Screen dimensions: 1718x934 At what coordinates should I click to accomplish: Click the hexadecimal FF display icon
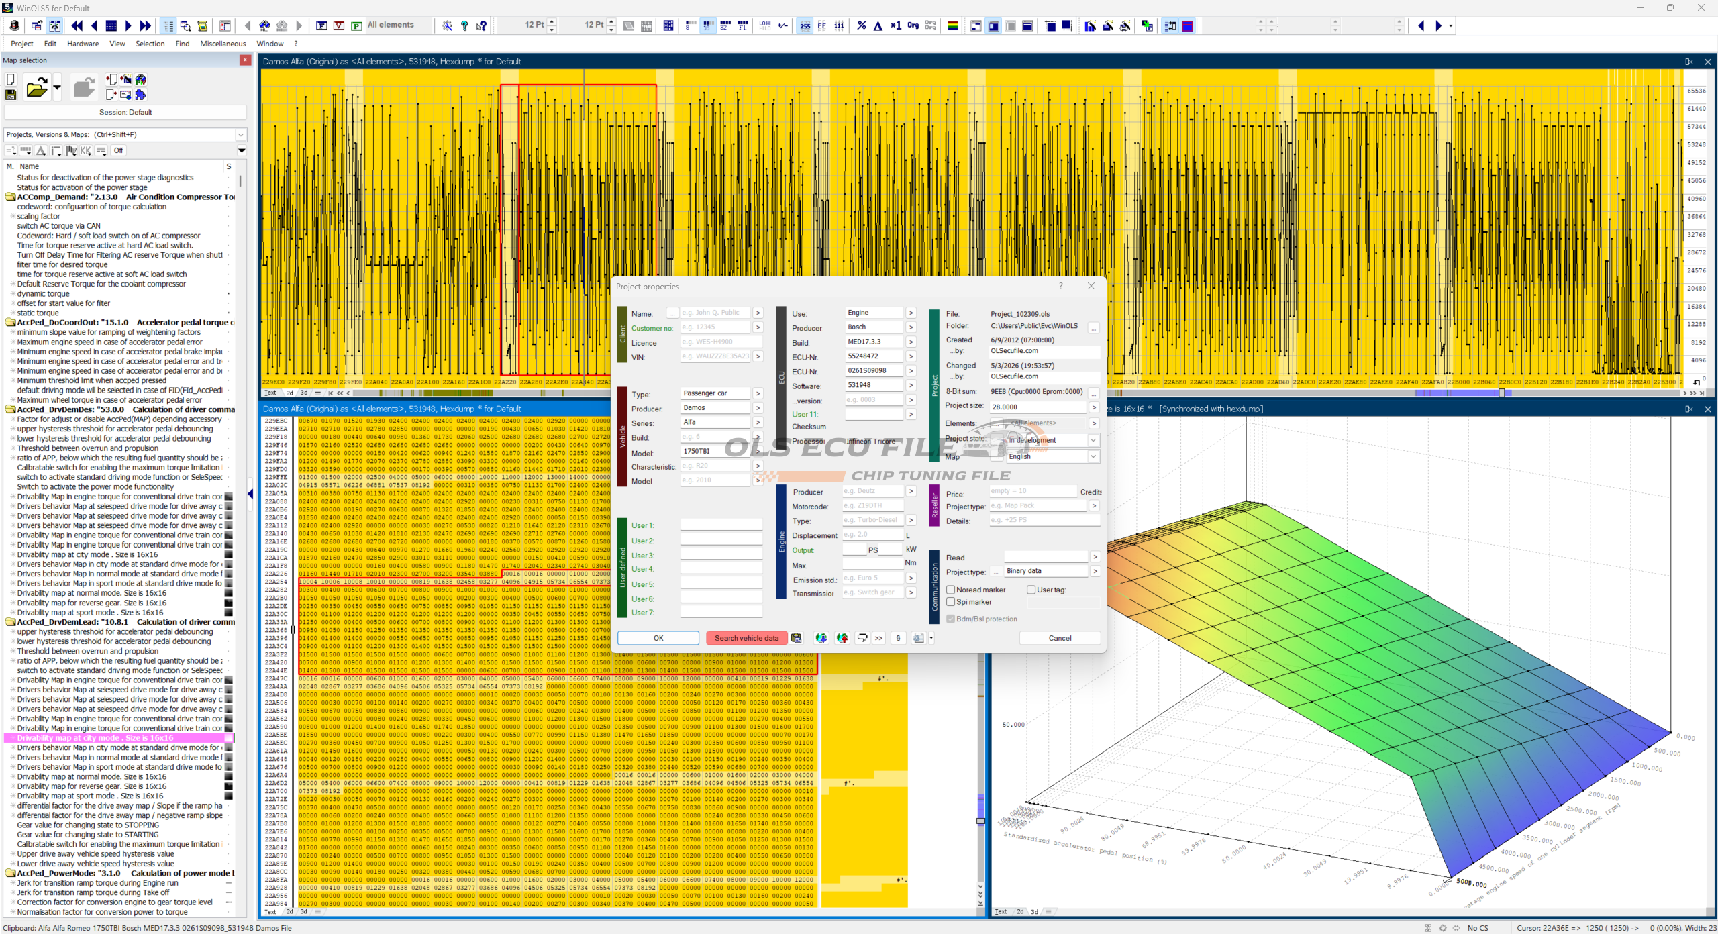[x=821, y=25]
